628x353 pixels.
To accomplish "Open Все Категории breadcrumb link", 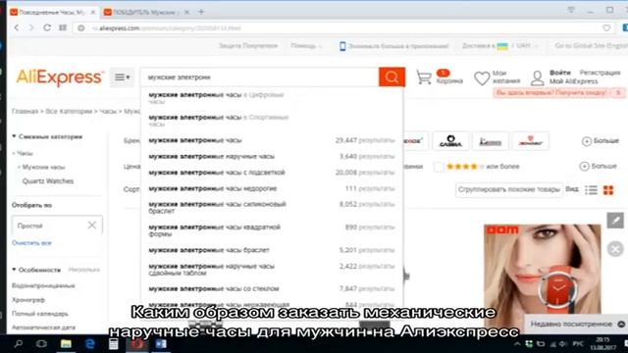I will click(69, 111).
